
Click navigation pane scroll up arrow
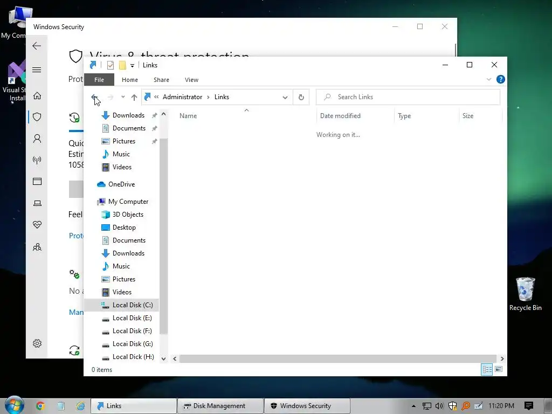pos(163,114)
